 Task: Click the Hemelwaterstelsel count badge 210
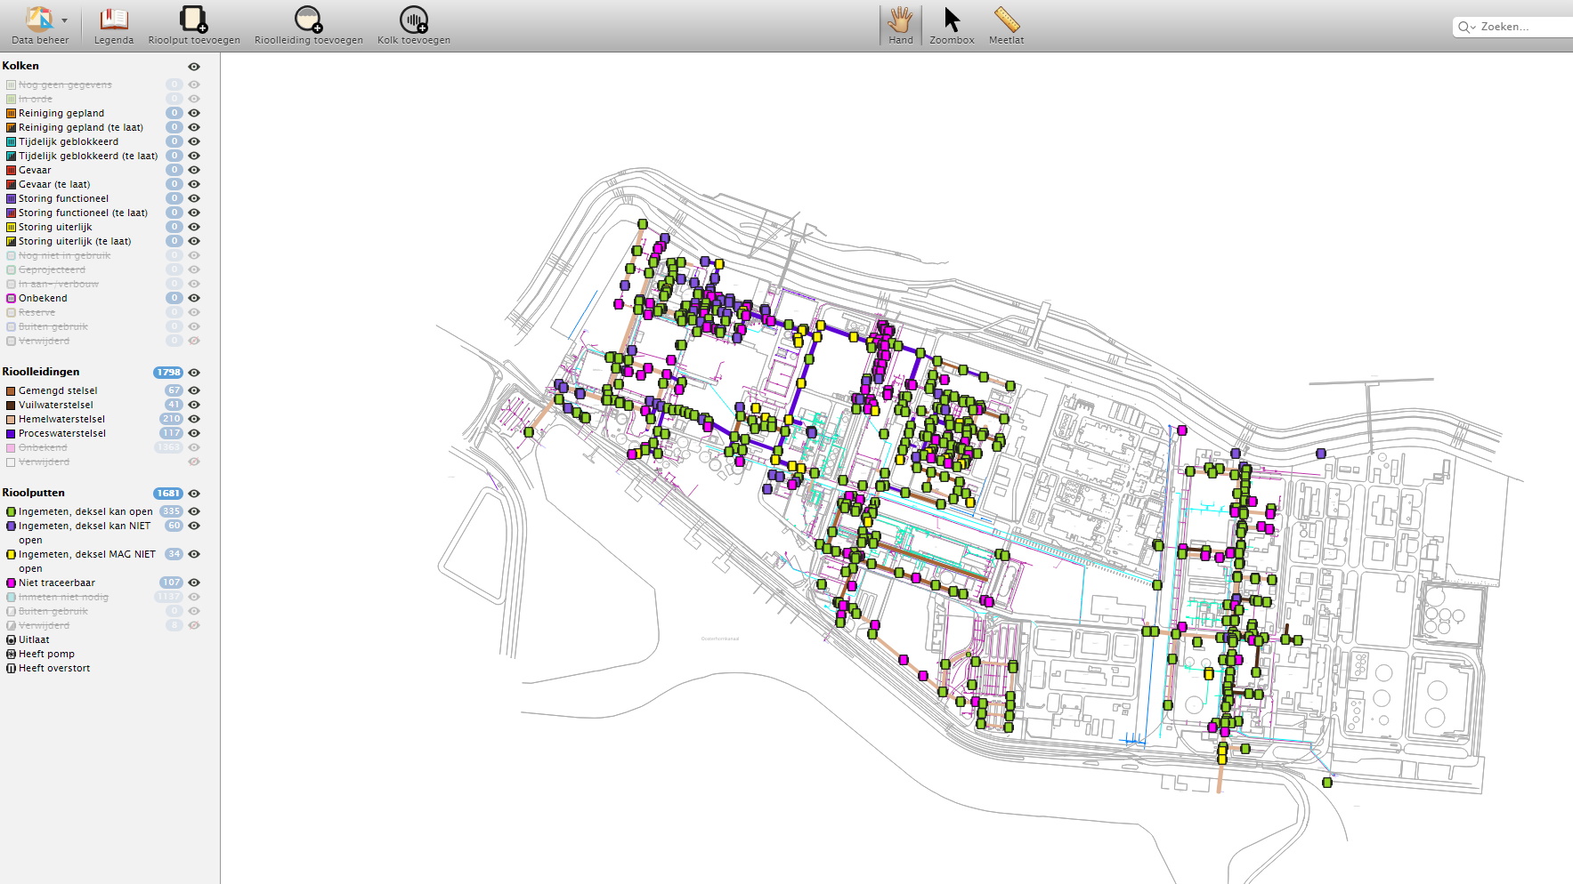[171, 419]
